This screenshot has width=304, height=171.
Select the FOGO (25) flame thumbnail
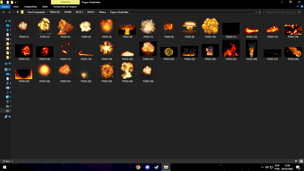point(231,49)
